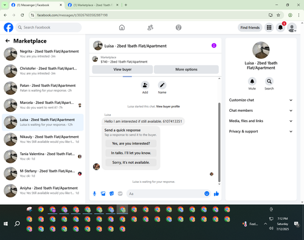The height and width of the screenshot is (240, 304).
Task: Open Windows taskbar search
Action: (x=17, y=224)
